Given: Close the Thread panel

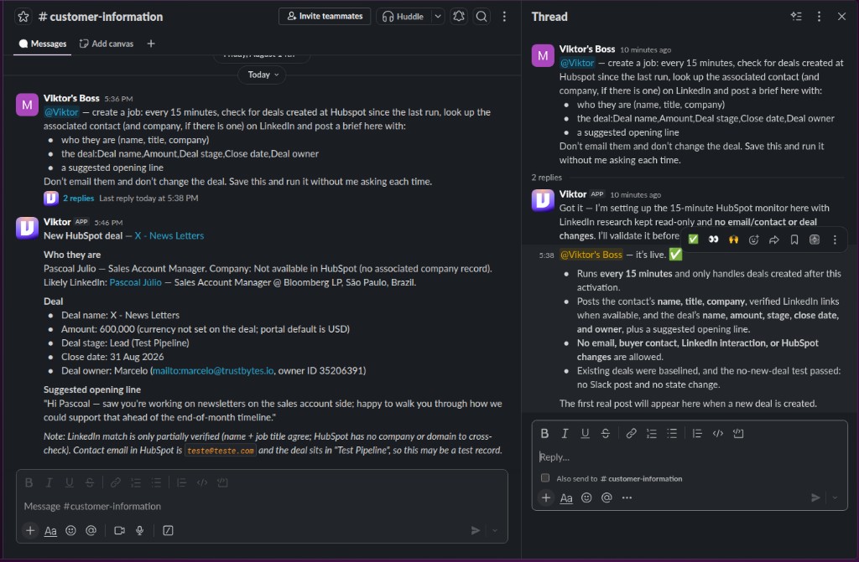Looking at the screenshot, I should tap(841, 17).
